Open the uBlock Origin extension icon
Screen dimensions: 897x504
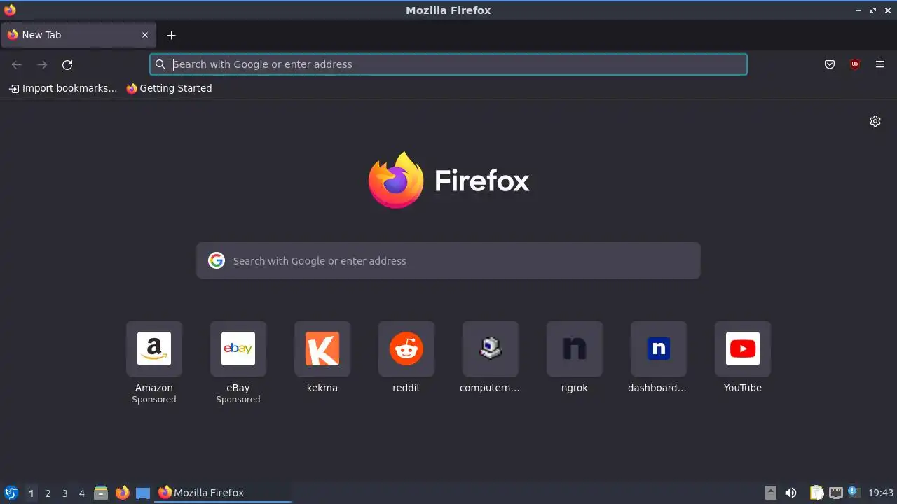(x=855, y=64)
